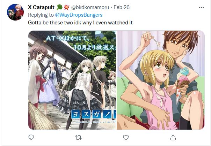Retweet the post using the arrows icon
Screen dimensions: 211x146
(x=78, y=138)
